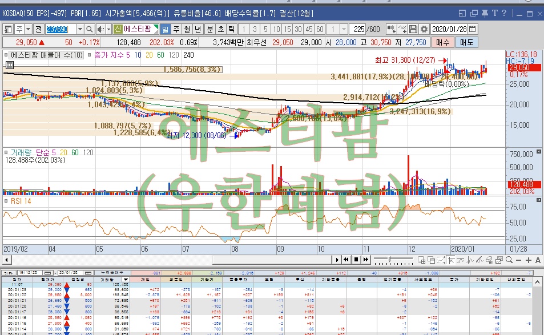Open the end date picker in table header

(x=88, y=273)
